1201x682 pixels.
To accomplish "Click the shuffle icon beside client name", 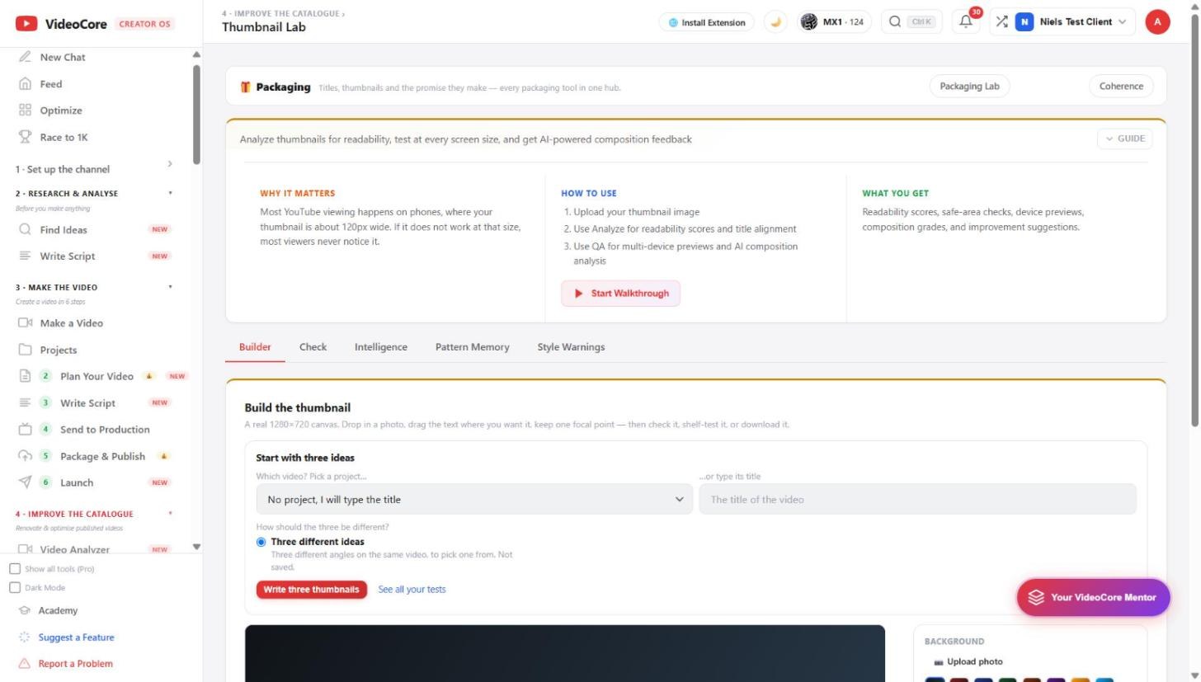I will click(1001, 22).
